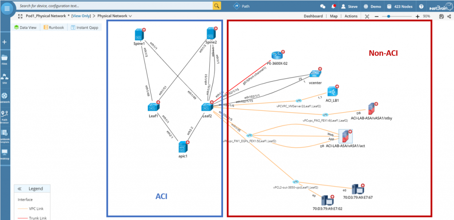Select the ACI_LB1 load balancer node
Screen dimensions: 454x220
tap(333, 91)
